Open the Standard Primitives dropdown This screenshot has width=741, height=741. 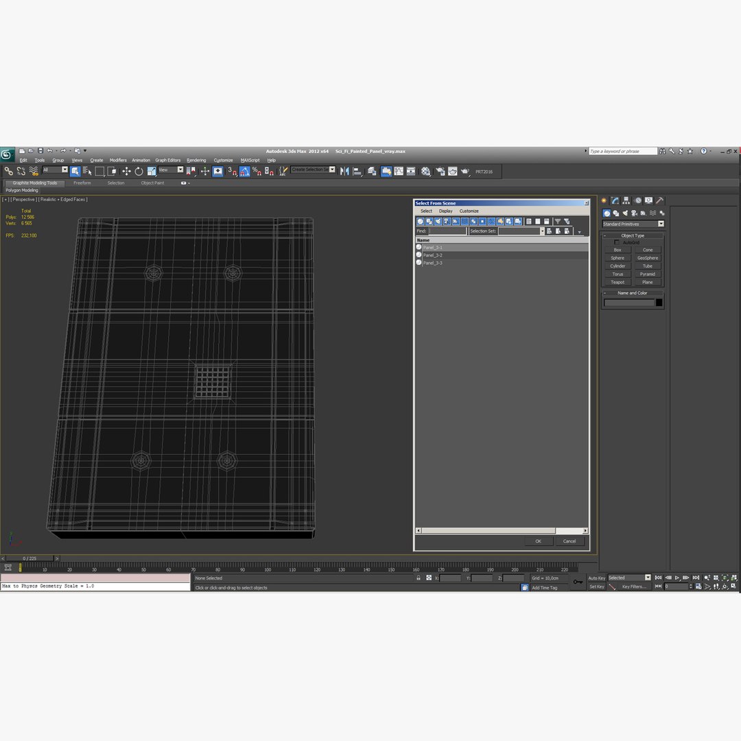[633, 224]
